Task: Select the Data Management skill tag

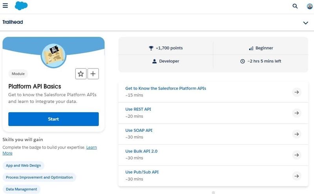Action: coord(22,189)
